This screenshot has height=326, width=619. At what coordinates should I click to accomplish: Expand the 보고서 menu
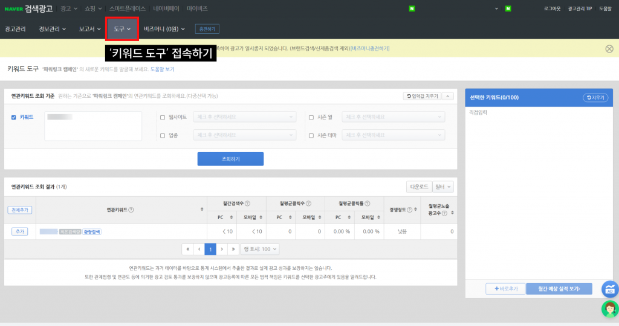click(x=89, y=29)
